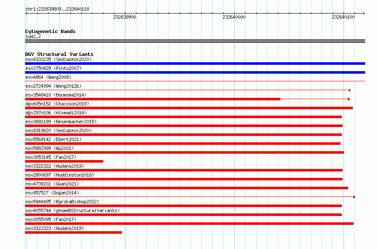
Task: Select the DGV Structural Variants track title
Action: [59, 54]
